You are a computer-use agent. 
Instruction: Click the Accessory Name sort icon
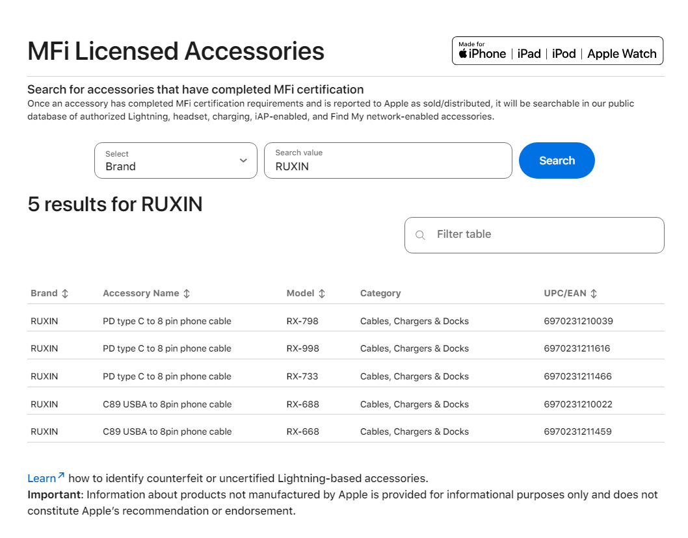[187, 294]
